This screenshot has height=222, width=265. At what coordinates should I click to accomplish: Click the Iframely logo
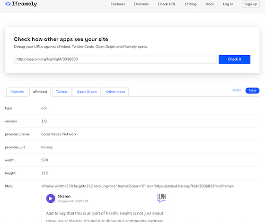coord(21,4)
